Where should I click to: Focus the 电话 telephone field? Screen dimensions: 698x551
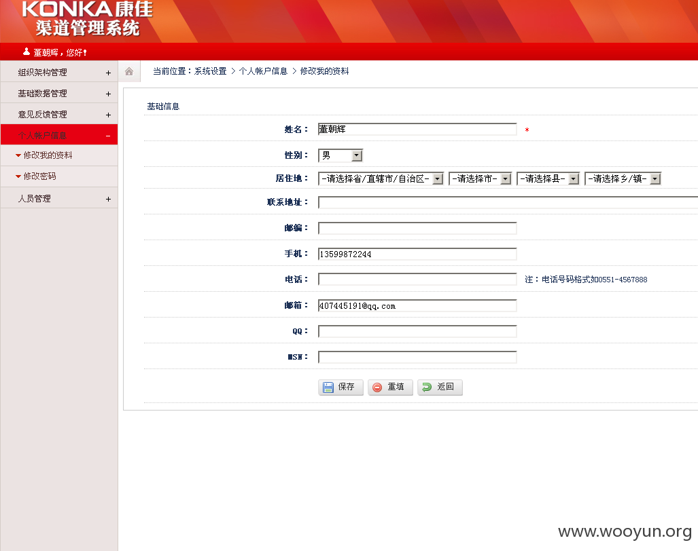[x=417, y=280]
